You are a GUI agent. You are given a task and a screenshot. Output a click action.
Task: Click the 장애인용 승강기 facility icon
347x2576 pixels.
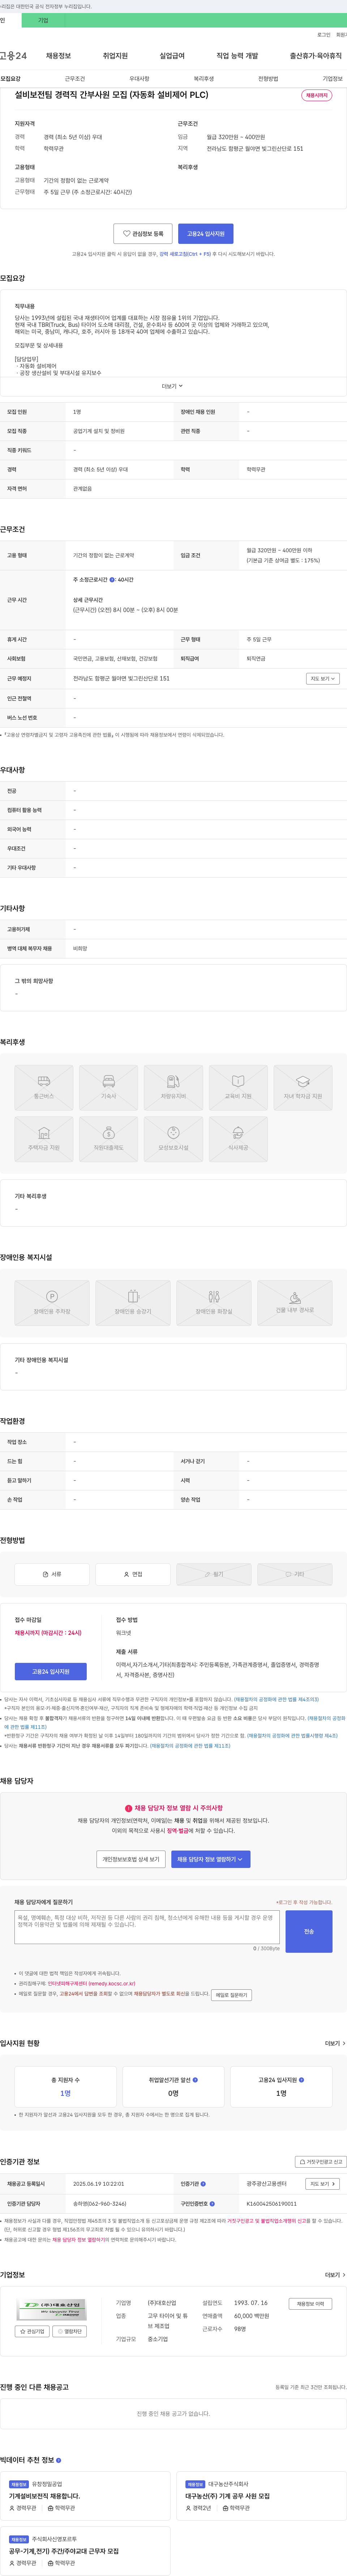pos(133,1303)
